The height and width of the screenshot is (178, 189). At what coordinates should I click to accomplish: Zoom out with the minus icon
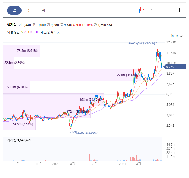point(166,10)
